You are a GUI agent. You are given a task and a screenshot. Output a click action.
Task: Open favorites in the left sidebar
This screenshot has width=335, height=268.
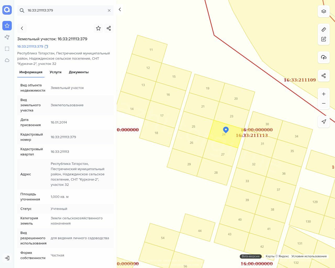tap(7, 26)
